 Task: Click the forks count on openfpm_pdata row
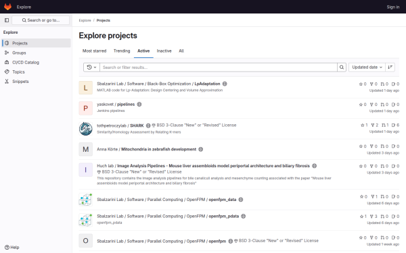tap(374, 216)
